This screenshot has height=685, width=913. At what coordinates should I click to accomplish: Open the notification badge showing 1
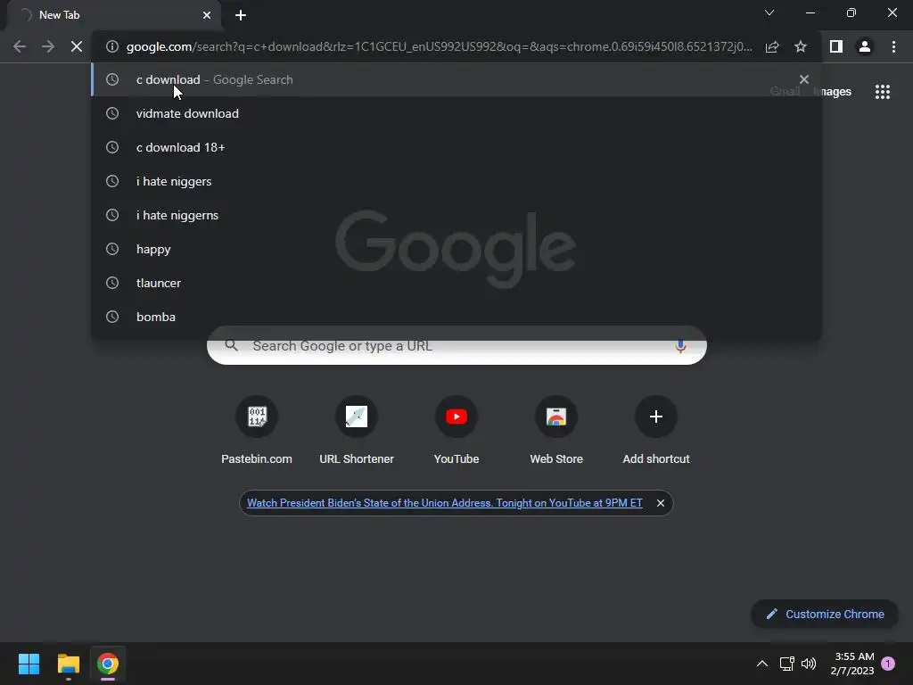888,663
